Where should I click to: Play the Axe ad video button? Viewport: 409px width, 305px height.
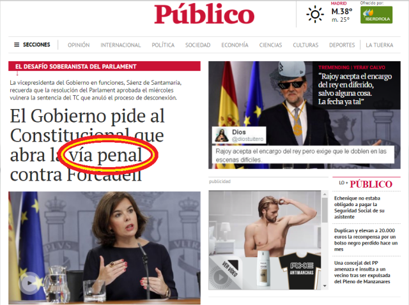coord(221,277)
